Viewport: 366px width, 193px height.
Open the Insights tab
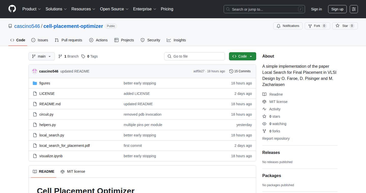pos(176,40)
